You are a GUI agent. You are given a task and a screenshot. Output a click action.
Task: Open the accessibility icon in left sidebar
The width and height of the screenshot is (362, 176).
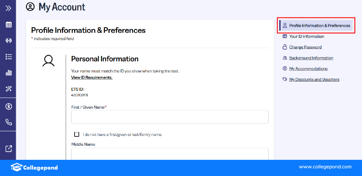[8, 106]
